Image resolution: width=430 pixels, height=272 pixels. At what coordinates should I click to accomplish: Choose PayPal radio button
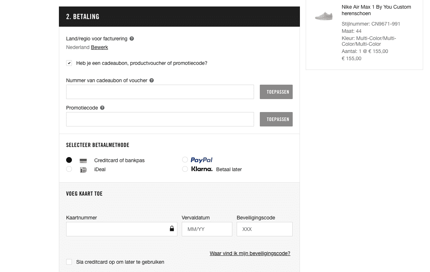click(x=185, y=160)
